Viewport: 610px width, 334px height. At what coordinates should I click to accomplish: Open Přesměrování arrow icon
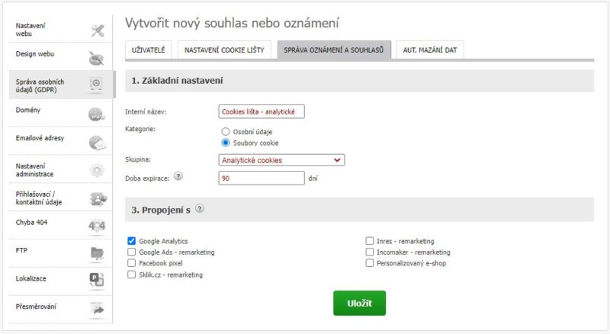coord(98,310)
